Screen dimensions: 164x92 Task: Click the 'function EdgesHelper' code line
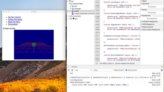tap(119, 25)
